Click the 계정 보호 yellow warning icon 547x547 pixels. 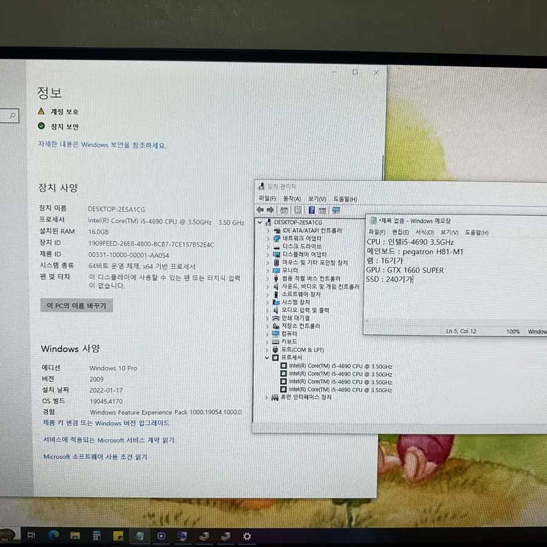click(x=41, y=111)
